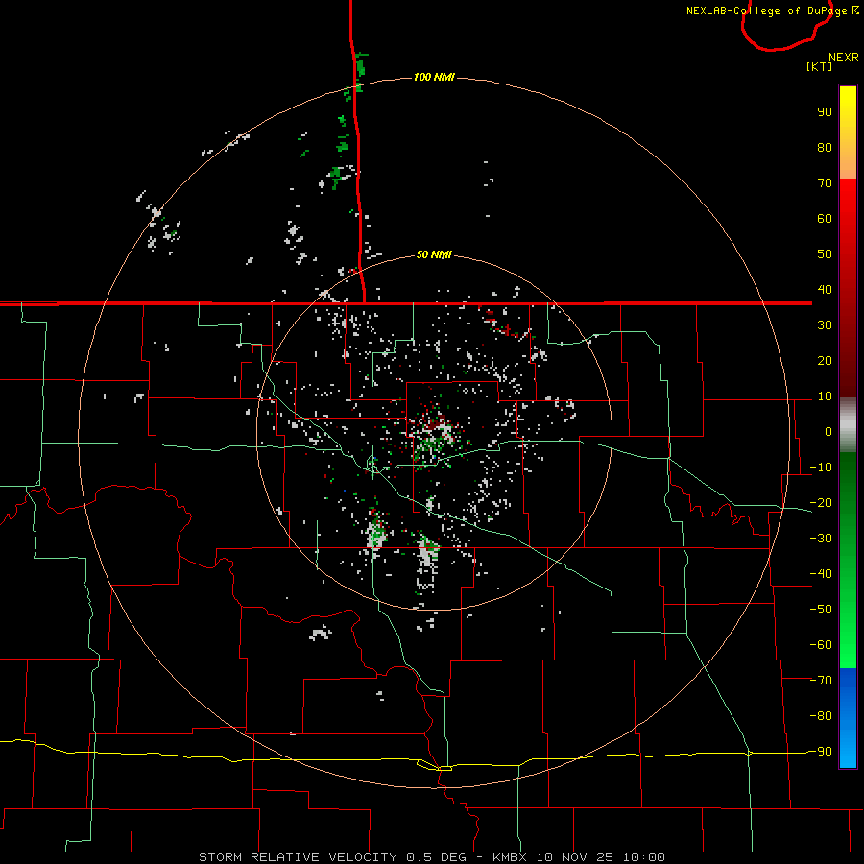Click the 70 value on the velocity scale
Viewport: 864px width, 864px height.
(825, 183)
